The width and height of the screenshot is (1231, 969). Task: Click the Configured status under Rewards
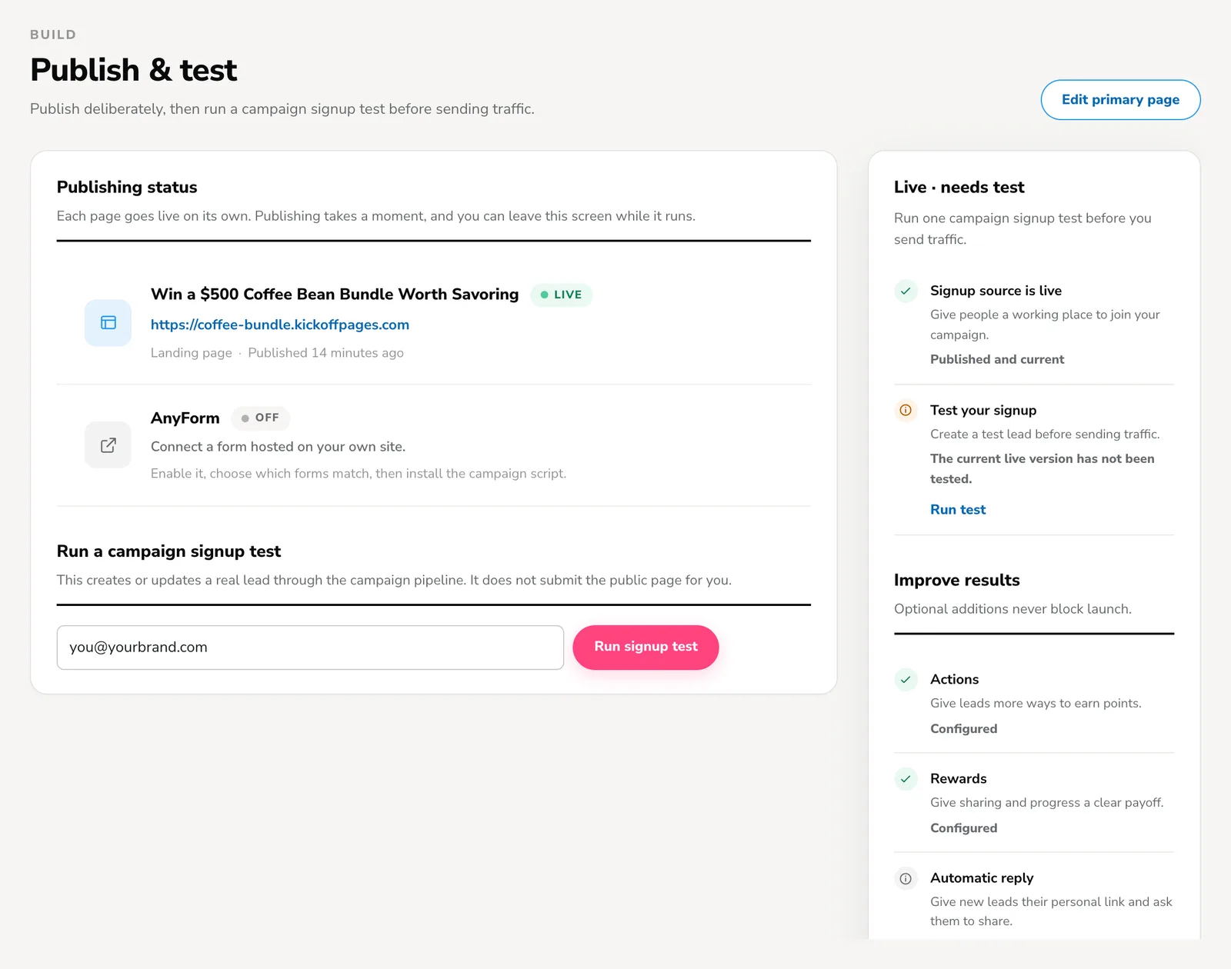tap(963, 827)
